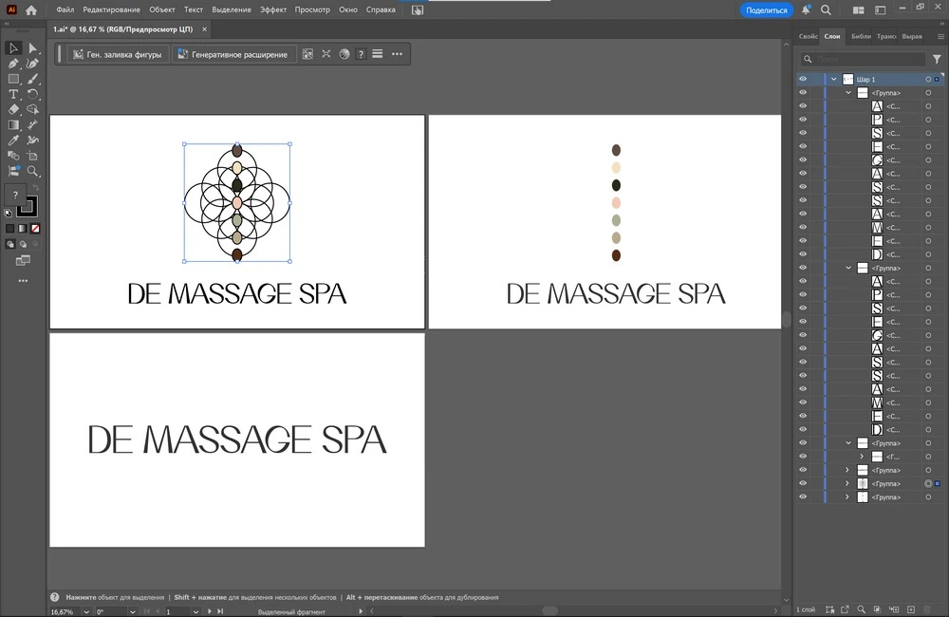
Task: Collapse the Шар 1 layer
Action: pos(833,80)
